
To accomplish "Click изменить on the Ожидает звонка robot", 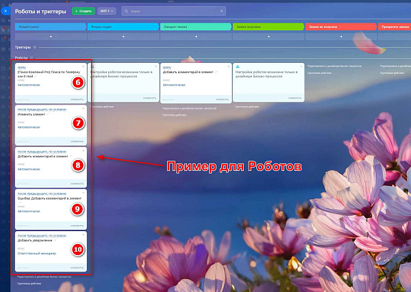I will (222, 99).
